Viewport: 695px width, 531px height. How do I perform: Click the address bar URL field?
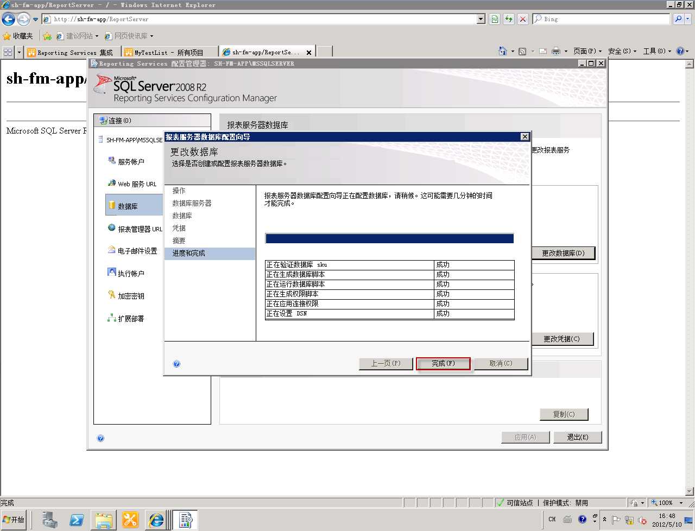click(260, 19)
